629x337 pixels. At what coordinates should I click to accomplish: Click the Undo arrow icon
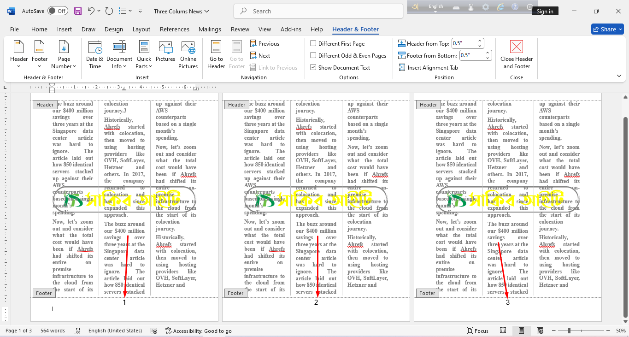click(91, 11)
